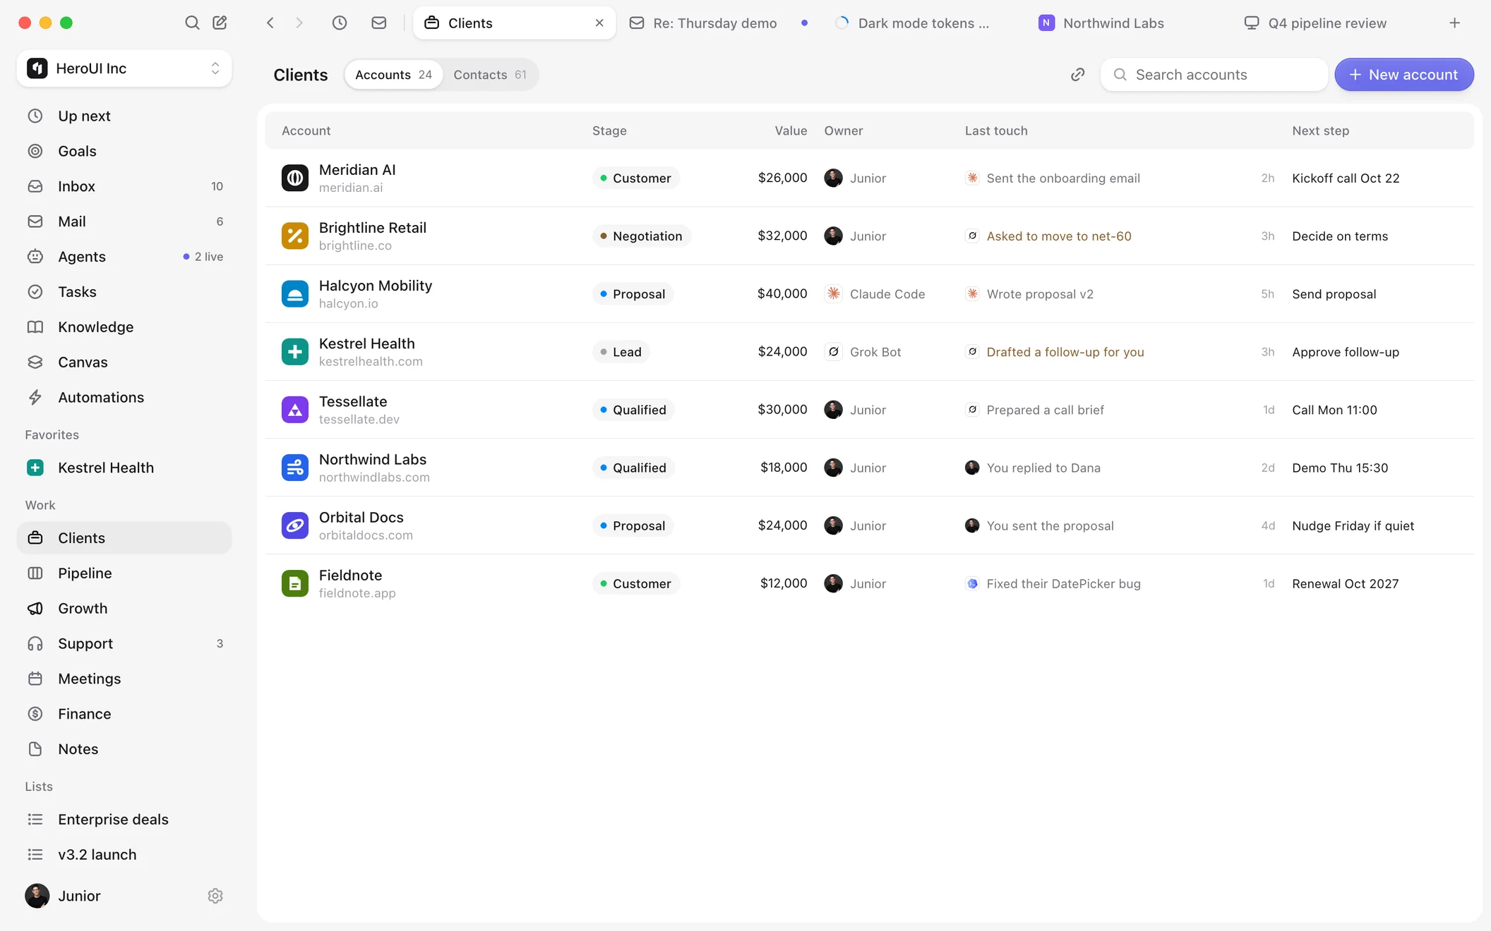Open Automations in sidebar
The width and height of the screenshot is (1491, 931).
pos(124,397)
